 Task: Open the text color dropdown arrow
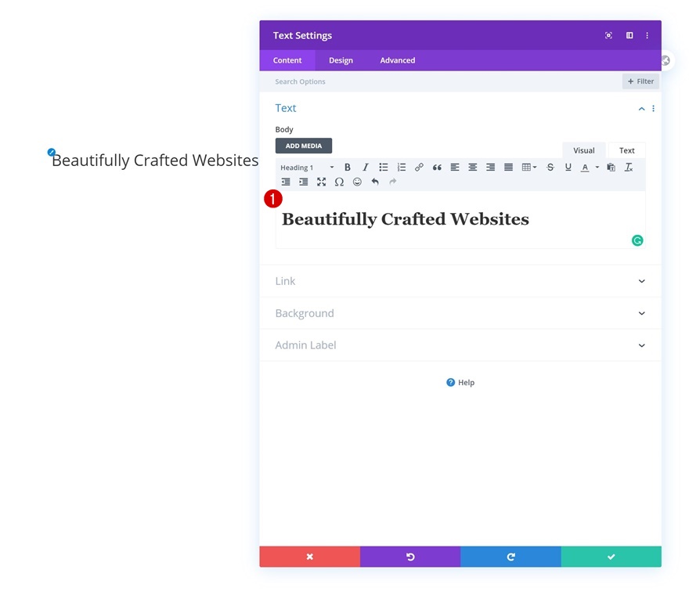[x=597, y=168]
